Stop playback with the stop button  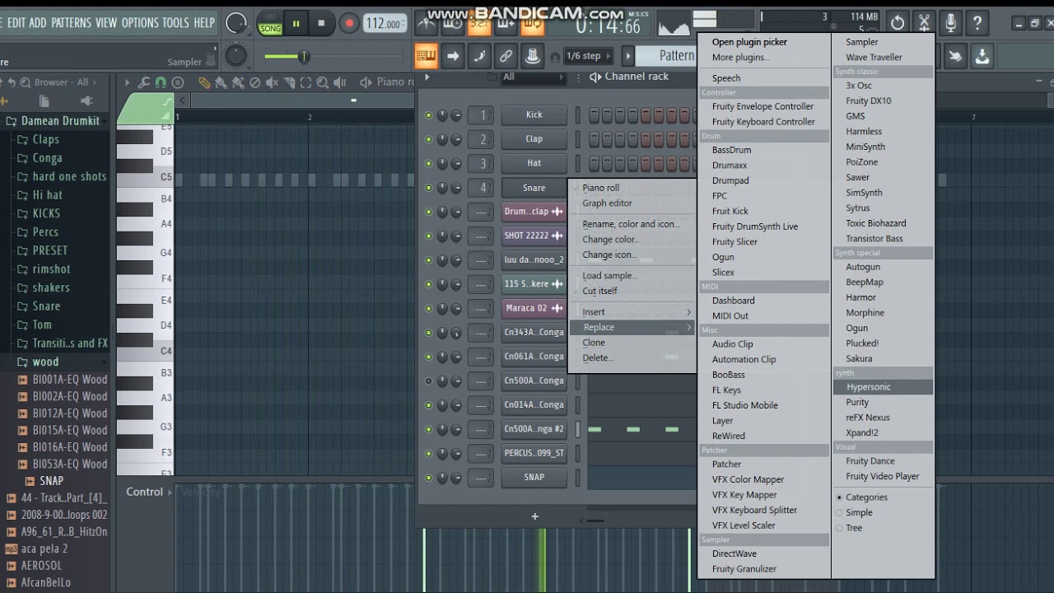click(322, 24)
